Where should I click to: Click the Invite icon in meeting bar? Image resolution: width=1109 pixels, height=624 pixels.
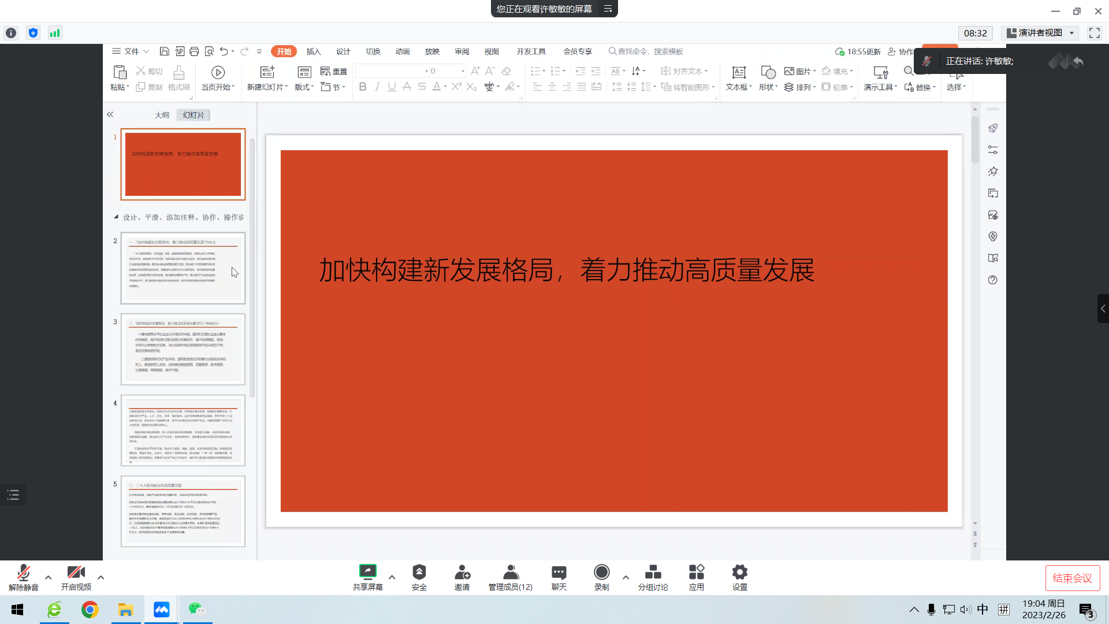click(462, 577)
